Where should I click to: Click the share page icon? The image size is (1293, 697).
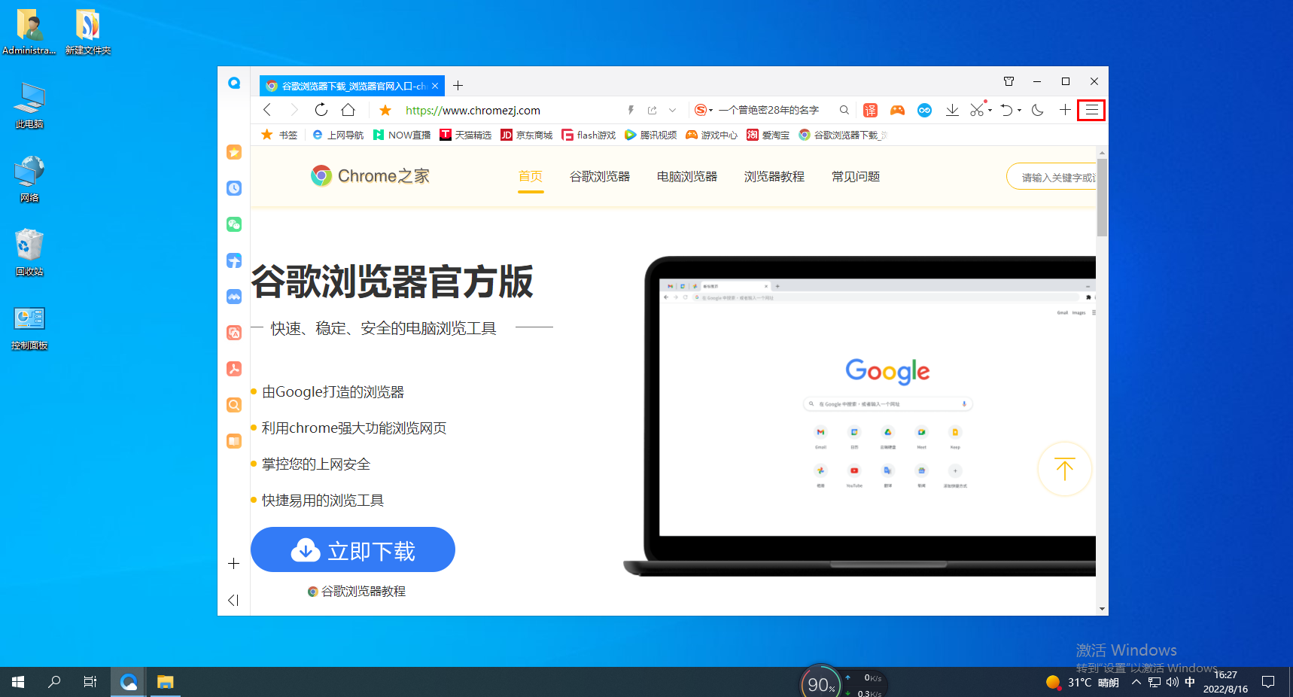(652, 111)
